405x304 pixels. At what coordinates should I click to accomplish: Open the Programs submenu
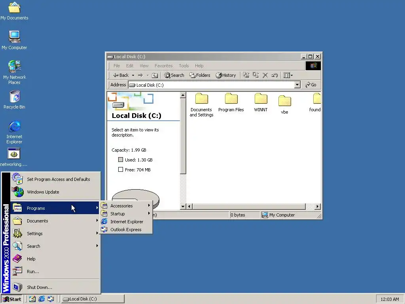[55, 208]
